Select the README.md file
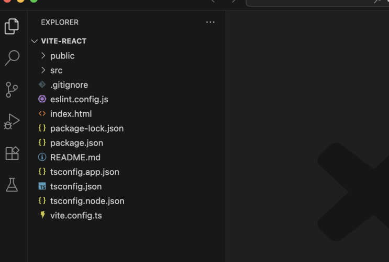Image resolution: width=389 pixels, height=262 pixels. click(x=75, y=157)
